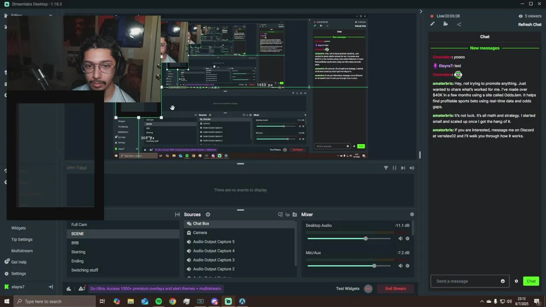This screenshot has height=307, width=546.
Task: Open the audio icon in Sources toolbar right
Action: (x=288, y=214)
